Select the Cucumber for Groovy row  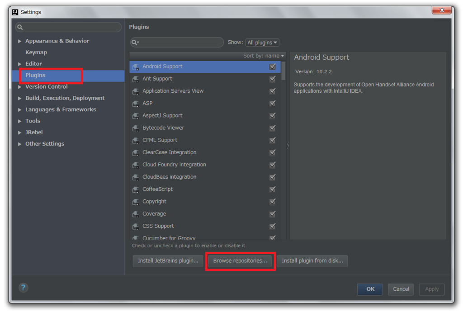(x=205, y=237)
